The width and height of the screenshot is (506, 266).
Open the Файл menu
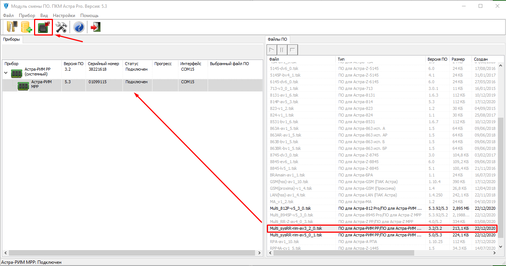[8, 16]
